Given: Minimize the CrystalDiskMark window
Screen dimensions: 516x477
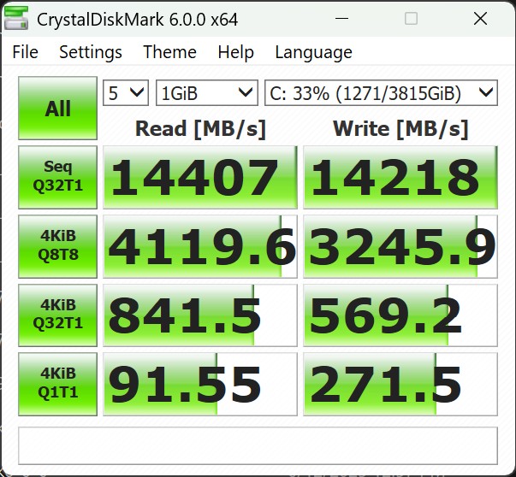Looking at the screenshot, I should click(341, 19).
